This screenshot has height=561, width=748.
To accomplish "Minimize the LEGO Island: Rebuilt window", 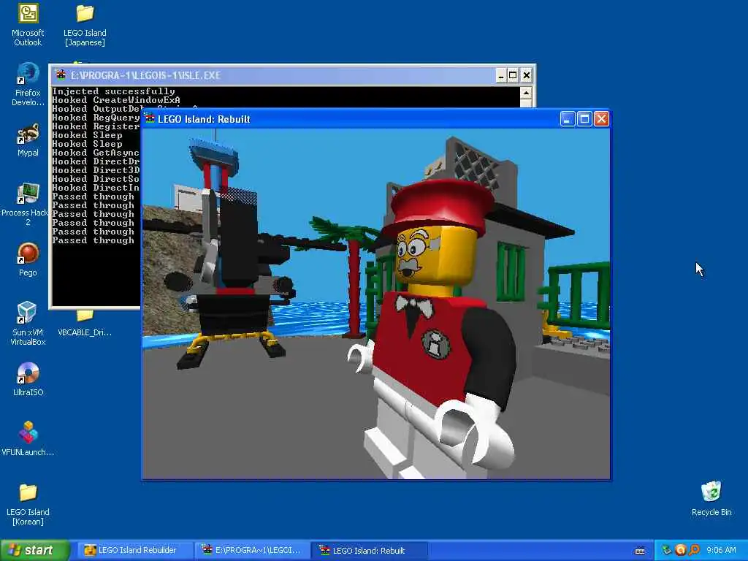I will click(567, 119).
